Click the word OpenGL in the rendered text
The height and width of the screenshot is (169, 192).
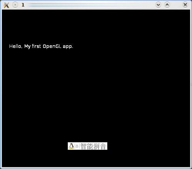tap(52, 46)
